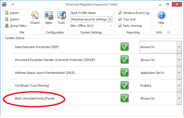
Task: Click the ribbon collapse up arrow
Action: point(13,4)
